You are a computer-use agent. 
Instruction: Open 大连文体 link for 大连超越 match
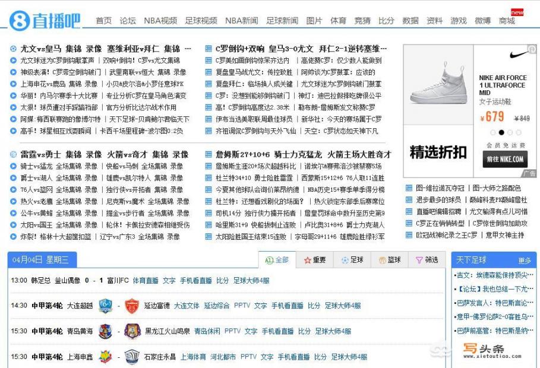tap(187, 306)
